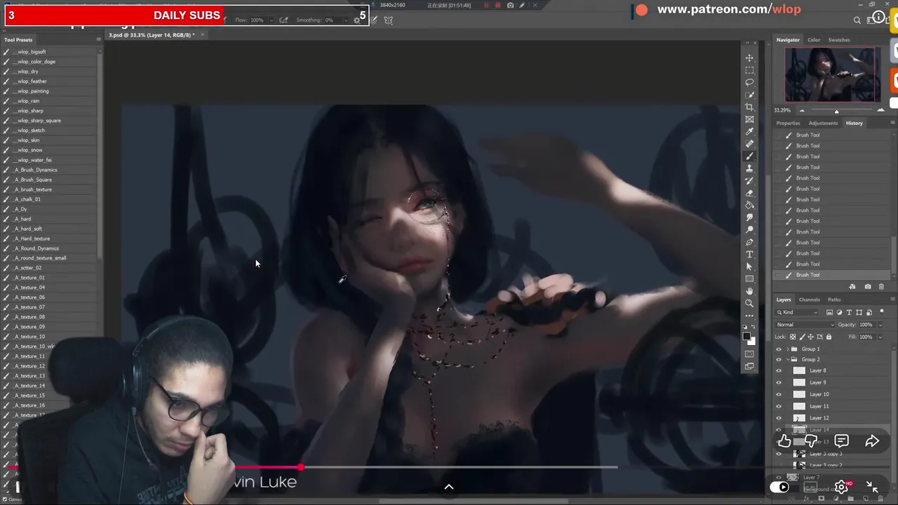Select the Healing Brush tool
898x505 pixels.
(x=749, y=144)
